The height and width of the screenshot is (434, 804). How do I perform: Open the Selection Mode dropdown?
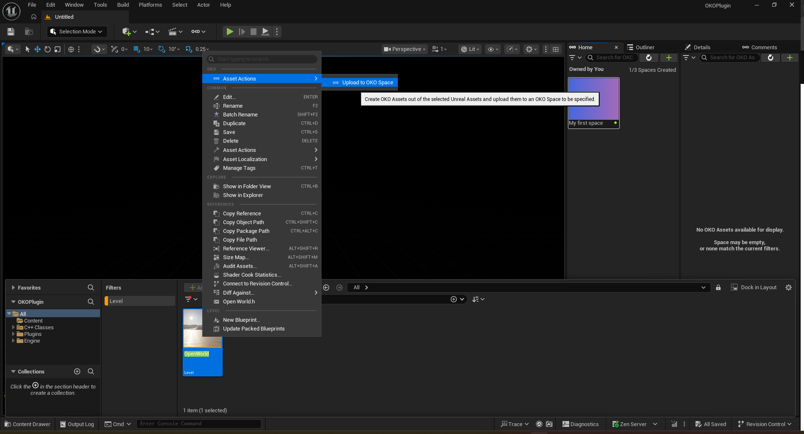(x=76, y=32)
